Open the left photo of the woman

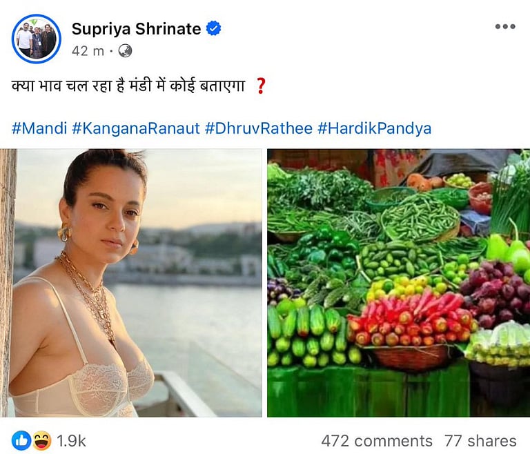click(x=136, y=283)
